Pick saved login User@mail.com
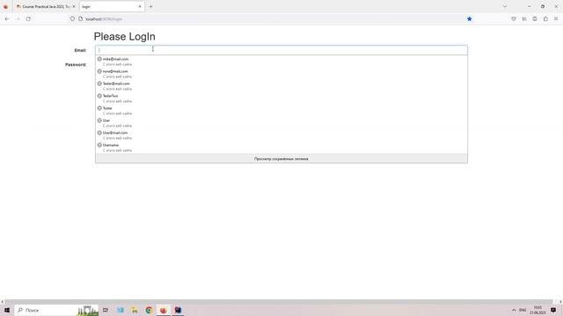Screen dimensions: 563x316 coord(281,135)
